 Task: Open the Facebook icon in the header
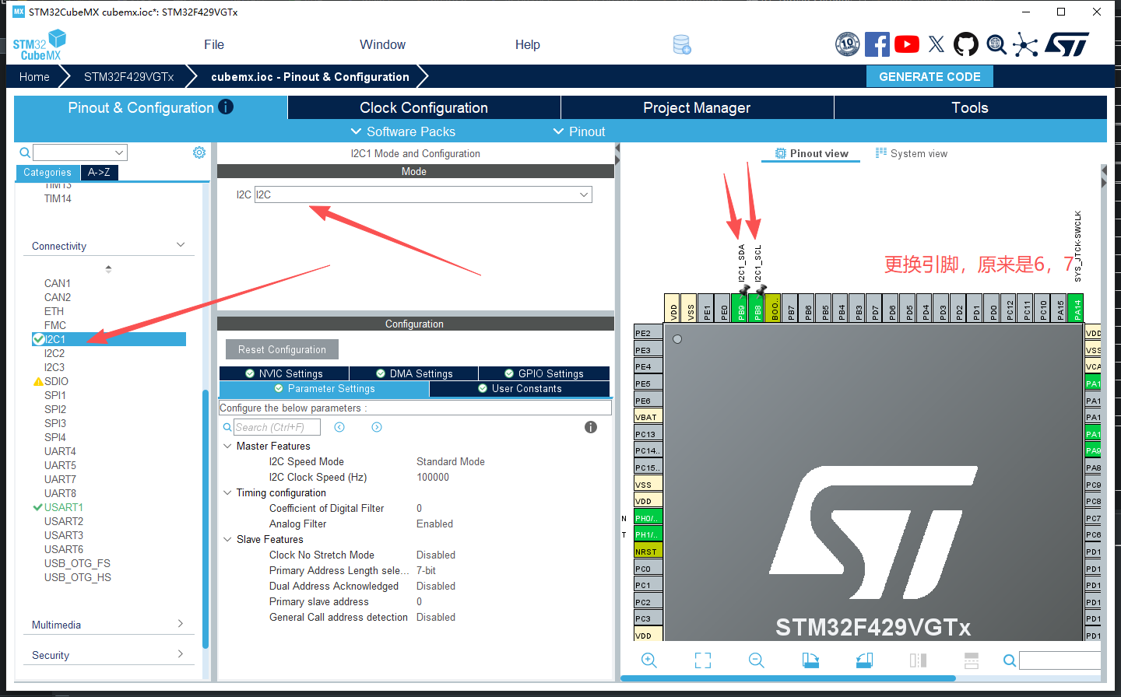point(877,44)
